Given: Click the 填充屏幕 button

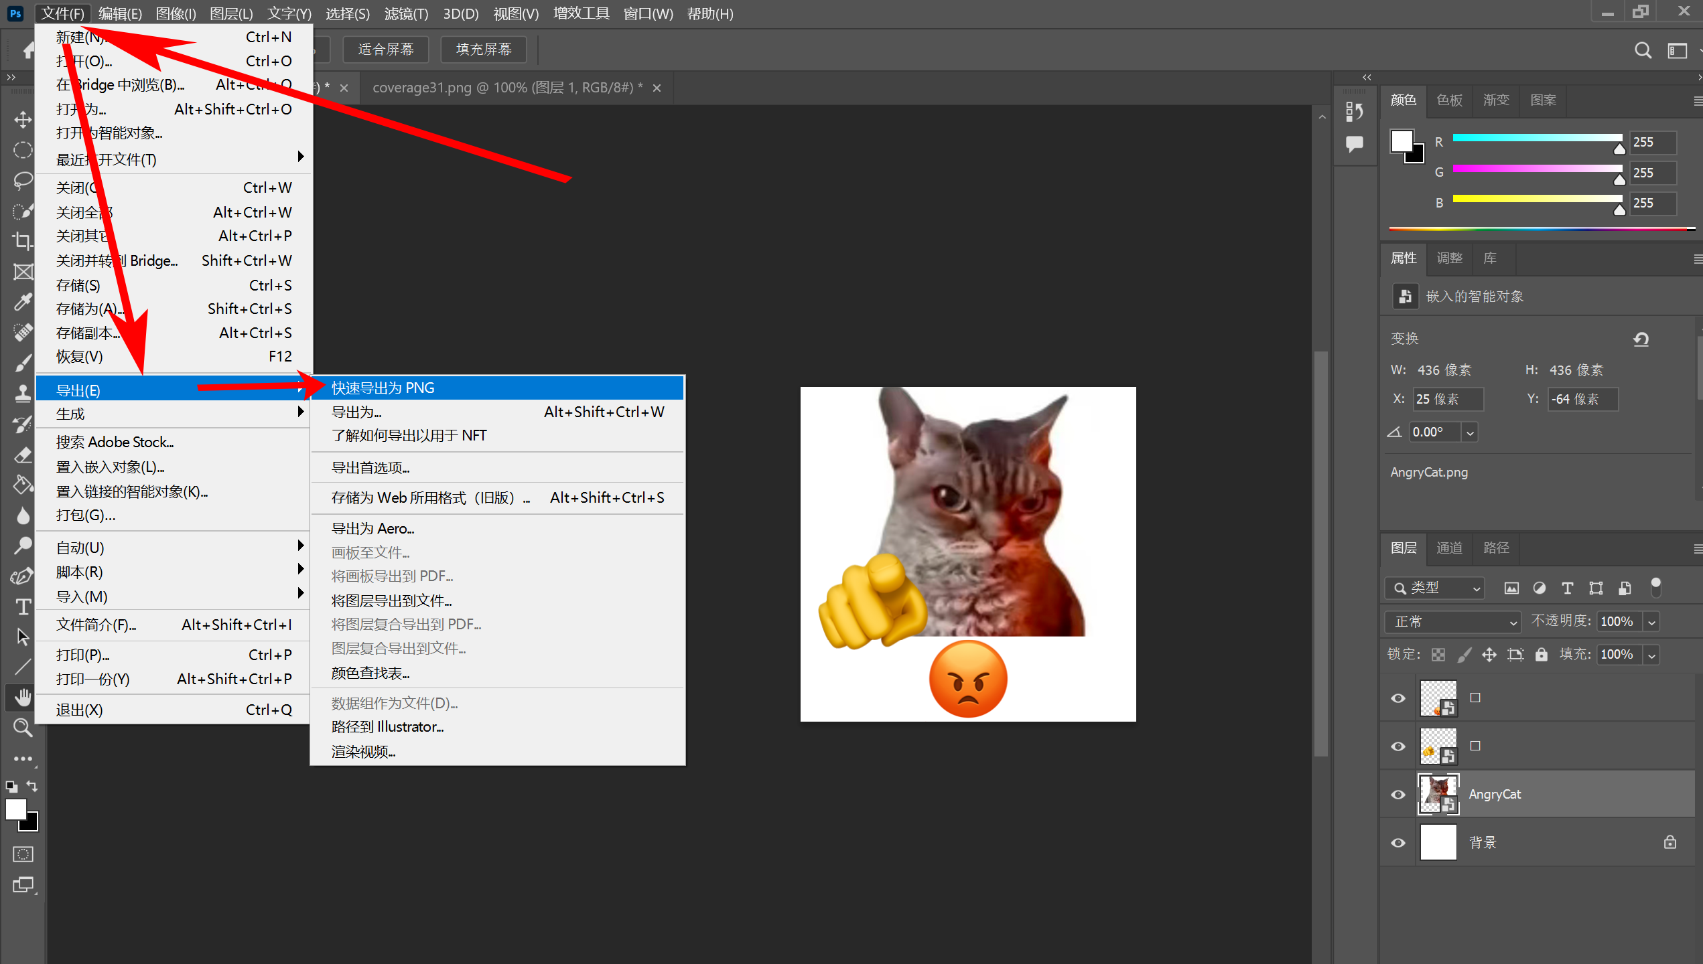Looking at the screenshot, I should [483, 50].
